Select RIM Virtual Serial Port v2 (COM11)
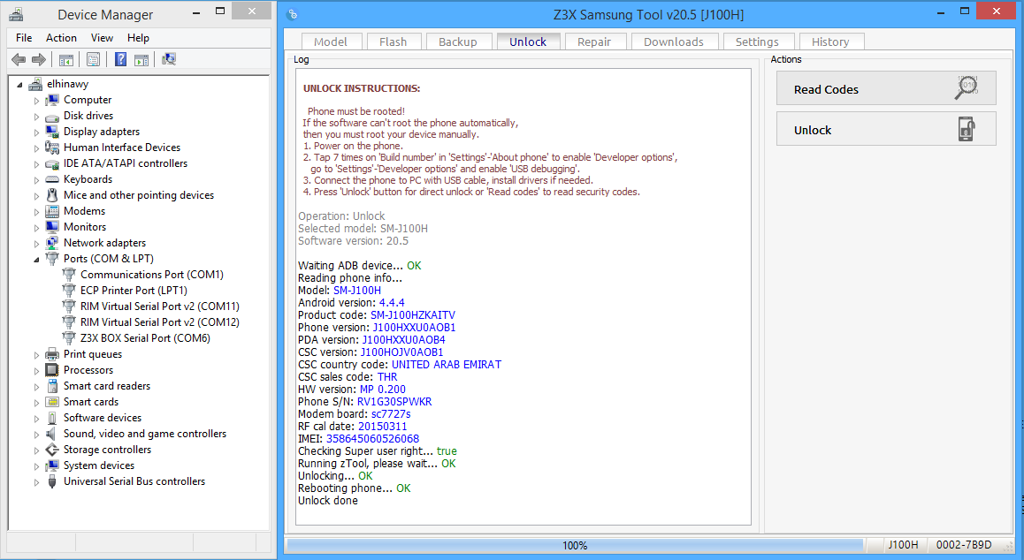 coord(159,306)
